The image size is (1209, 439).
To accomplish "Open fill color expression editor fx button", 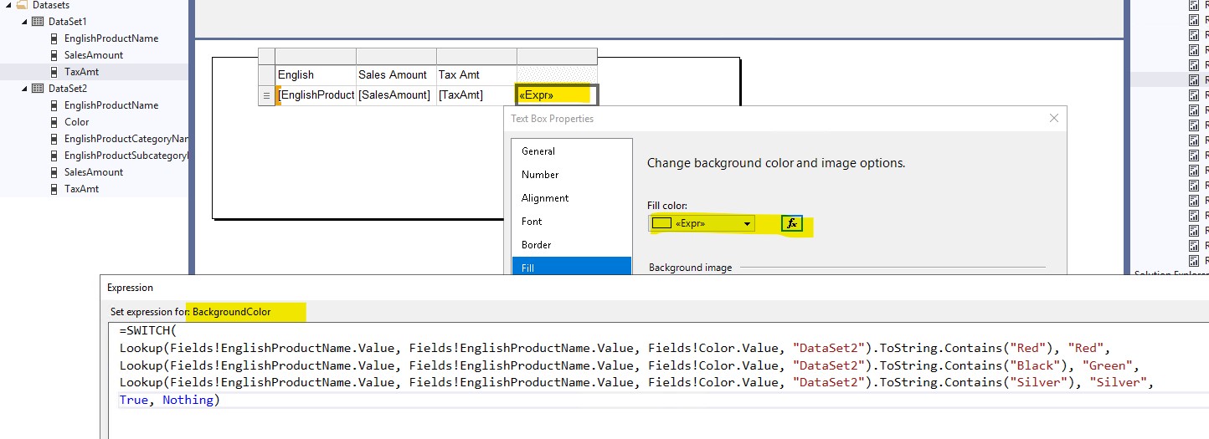I will click(792, 223).
